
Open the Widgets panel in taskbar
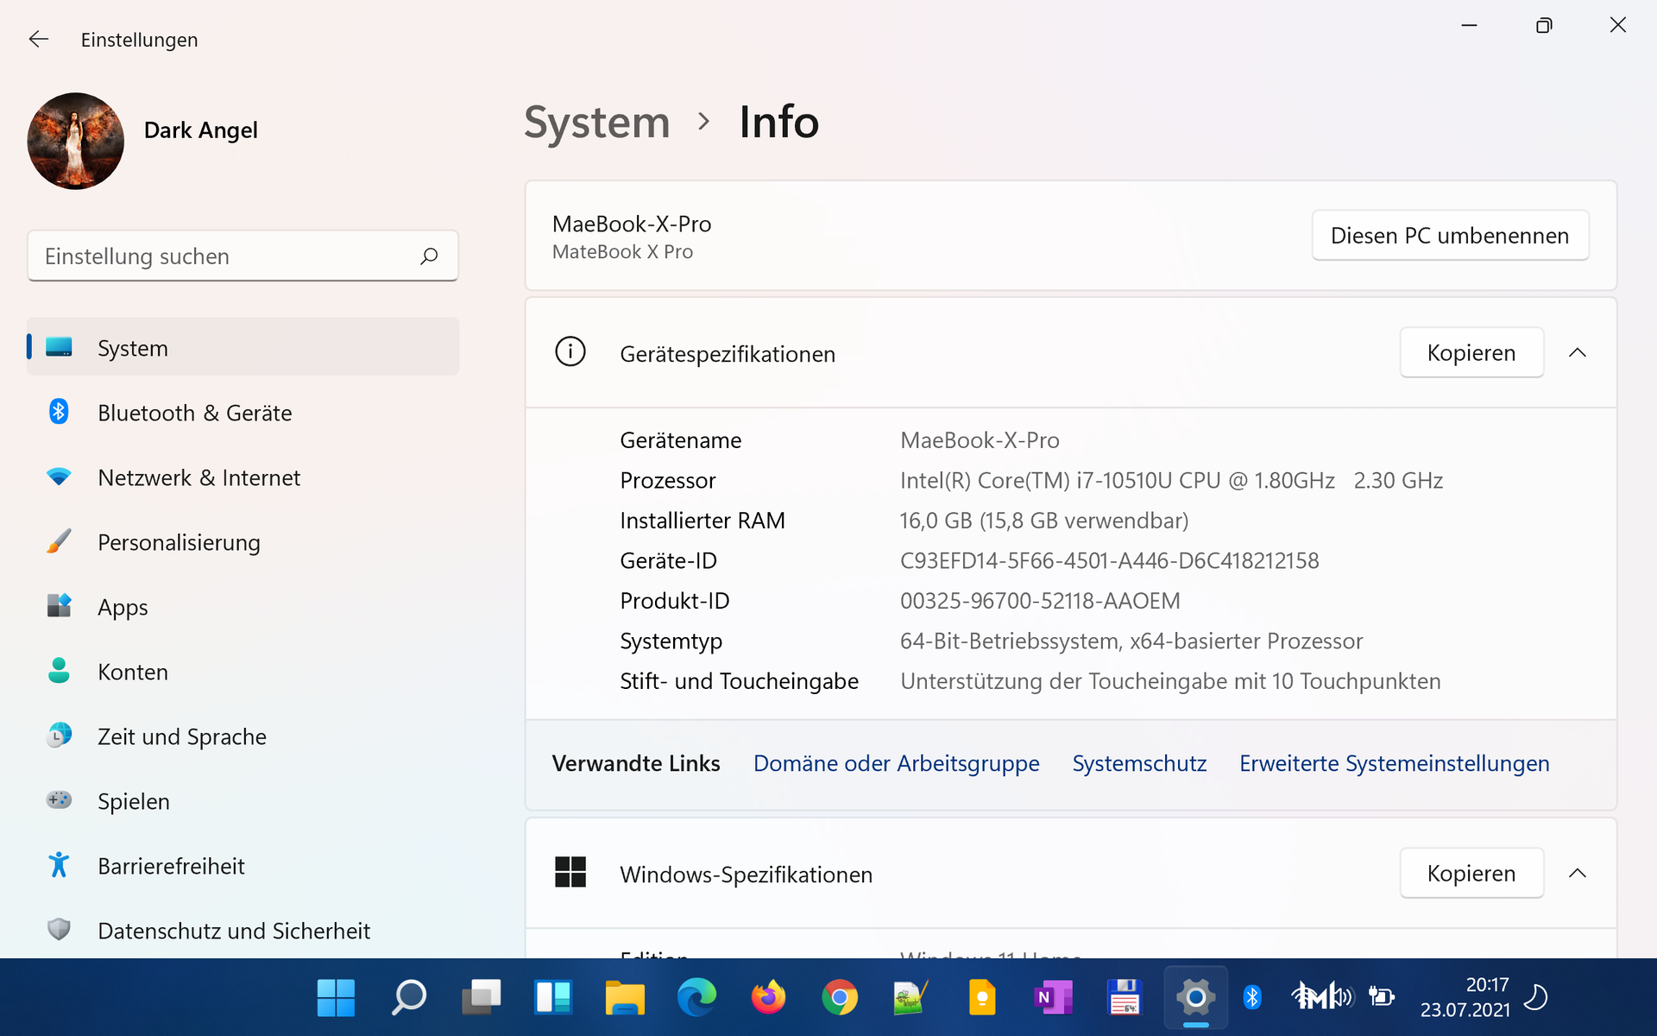(x=553, y=998)
